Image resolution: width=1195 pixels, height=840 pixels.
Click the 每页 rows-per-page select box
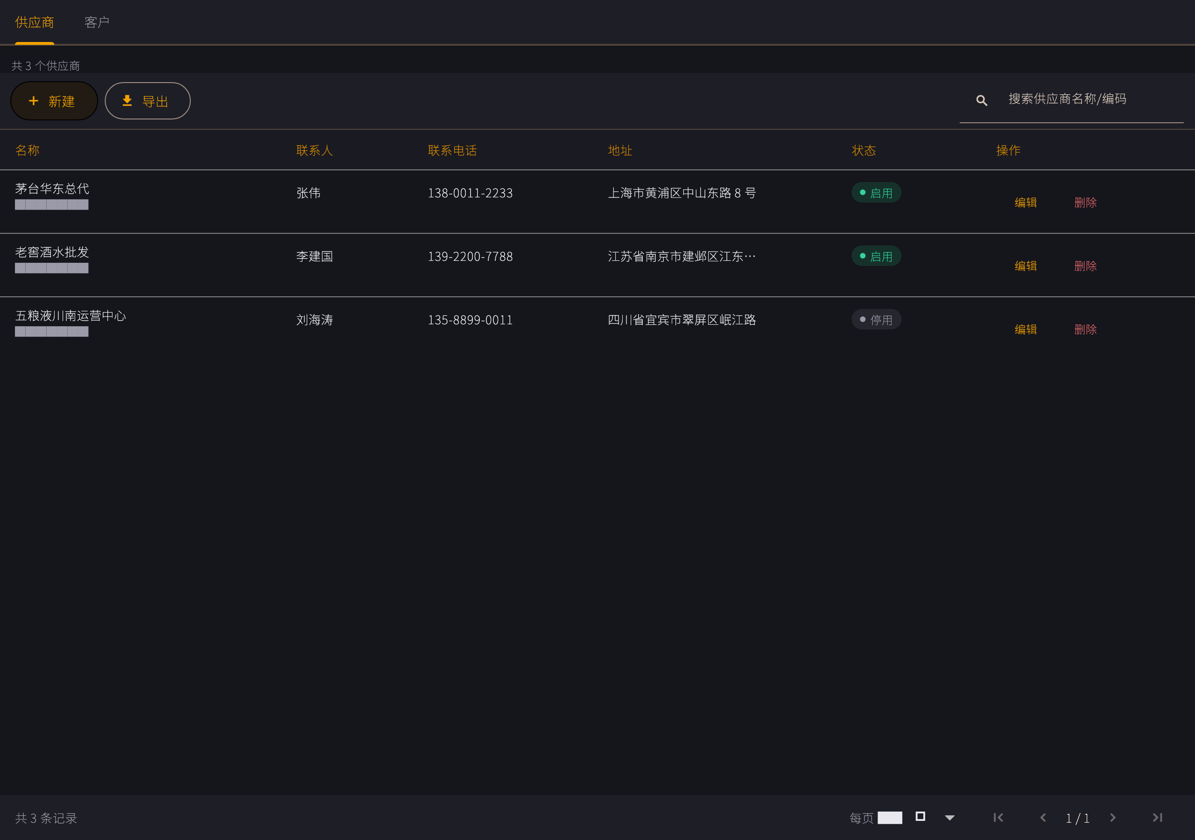[917, 818]
